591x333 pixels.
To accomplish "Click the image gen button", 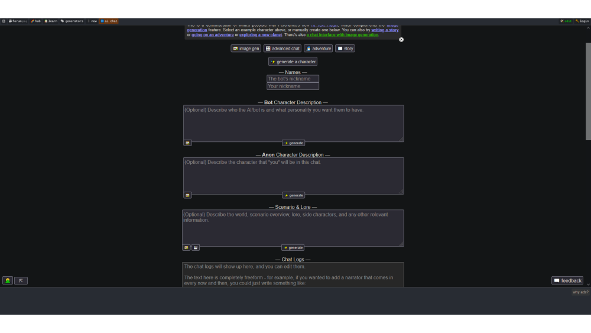I will [x=246, y=49].
